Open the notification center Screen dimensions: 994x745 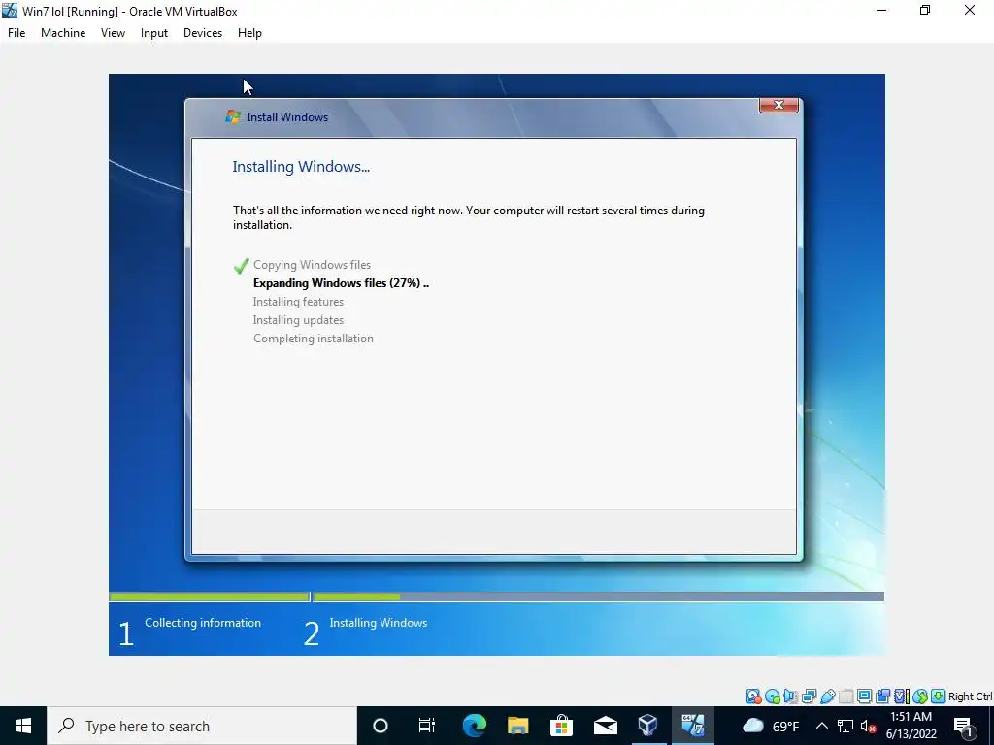click(963, 726)
